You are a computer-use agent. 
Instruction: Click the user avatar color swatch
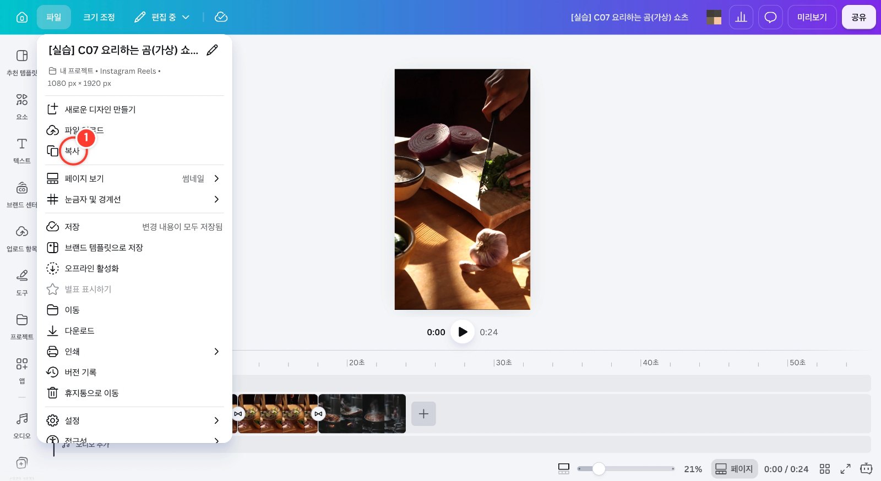tap(714, 17)
